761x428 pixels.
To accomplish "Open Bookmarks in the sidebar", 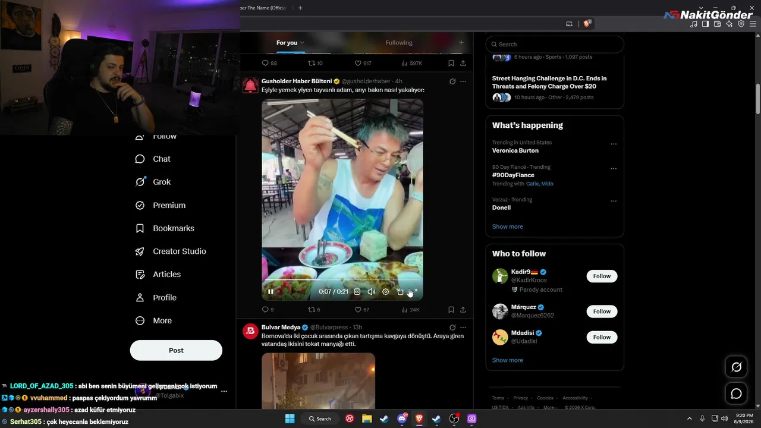I will [x=165, y=228].
